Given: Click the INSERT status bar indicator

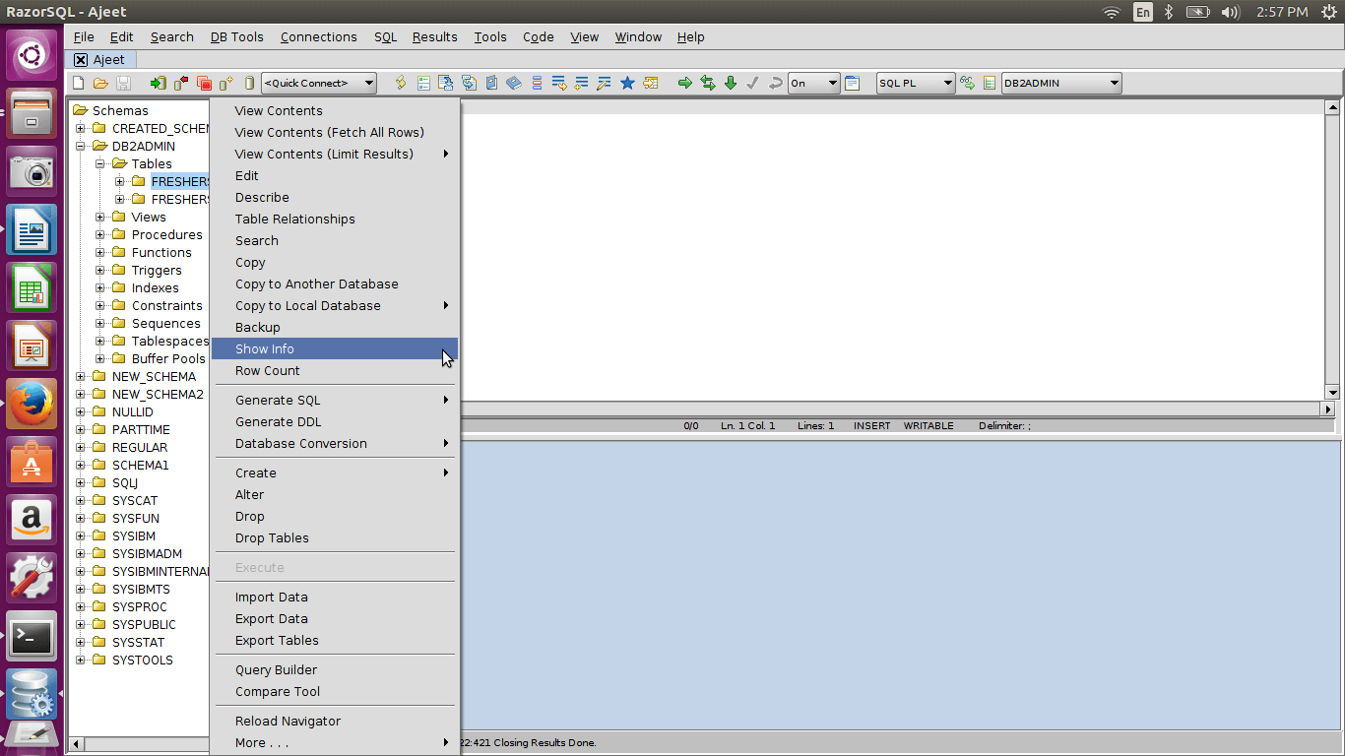Looking at the screenshot, I should coord(871,426).
